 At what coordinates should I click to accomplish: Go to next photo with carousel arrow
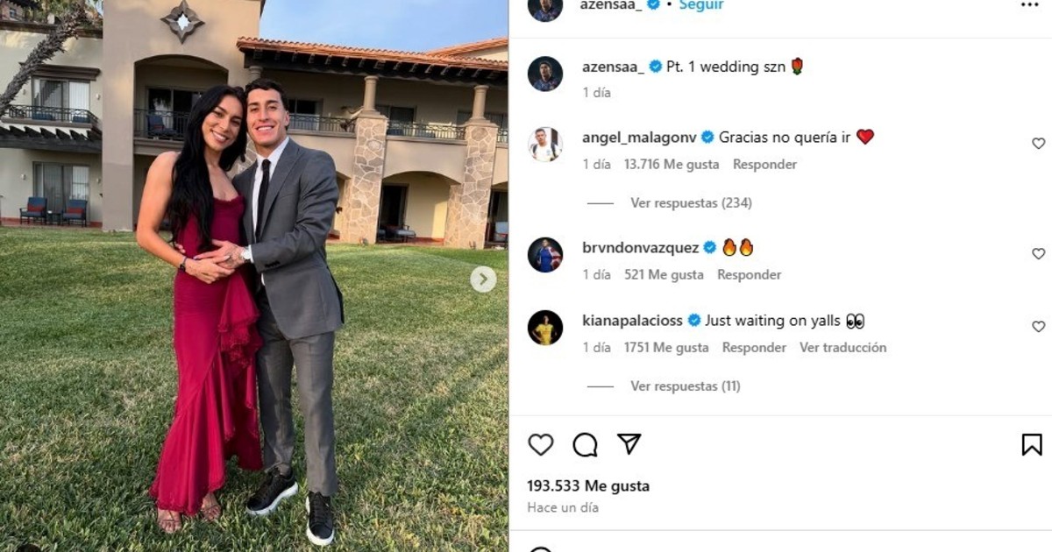coord(483,280)
